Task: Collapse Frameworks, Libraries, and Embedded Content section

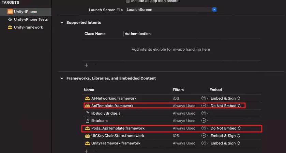Action: 62,78
